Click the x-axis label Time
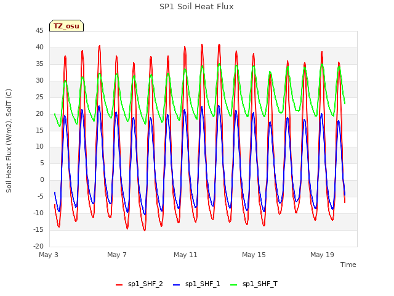This screenshot has width=394, height=296. click(348, 265)
